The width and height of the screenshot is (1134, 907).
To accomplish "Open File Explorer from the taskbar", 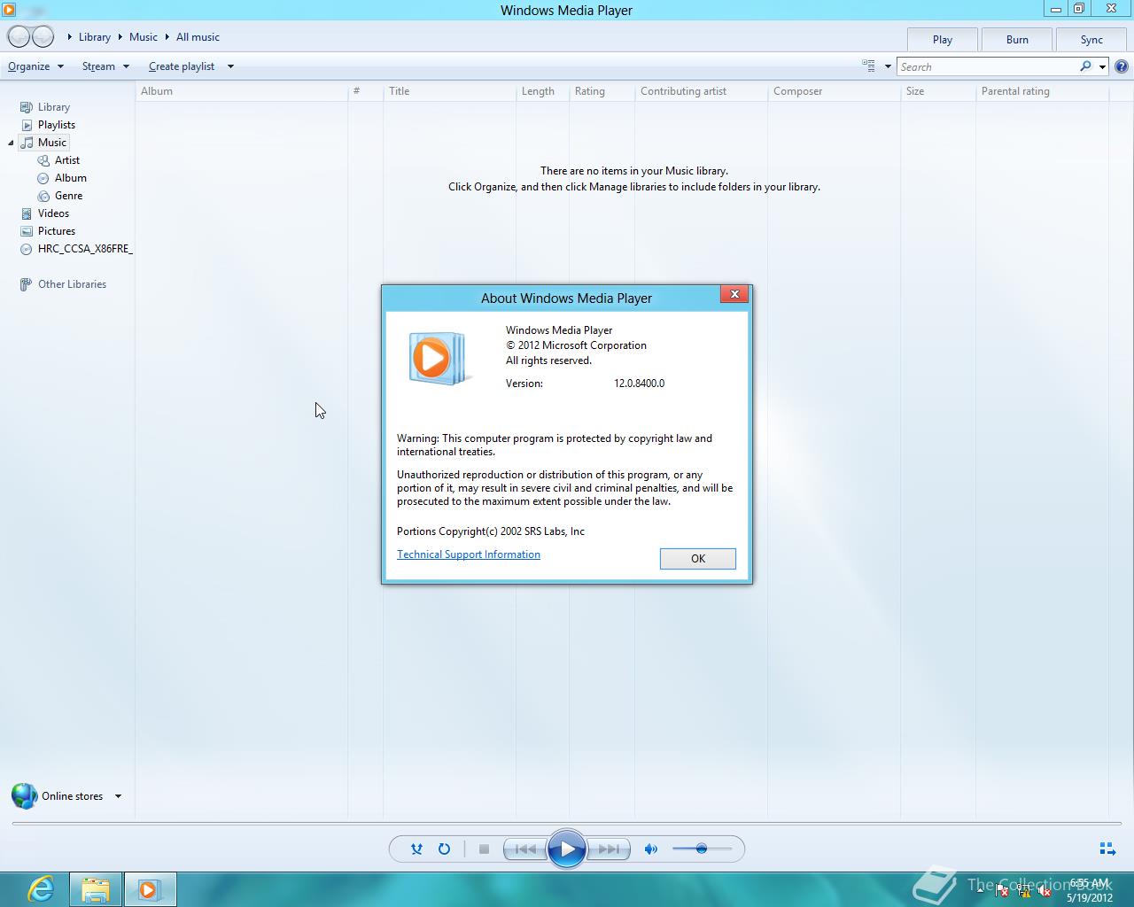I will pos(96,889).
